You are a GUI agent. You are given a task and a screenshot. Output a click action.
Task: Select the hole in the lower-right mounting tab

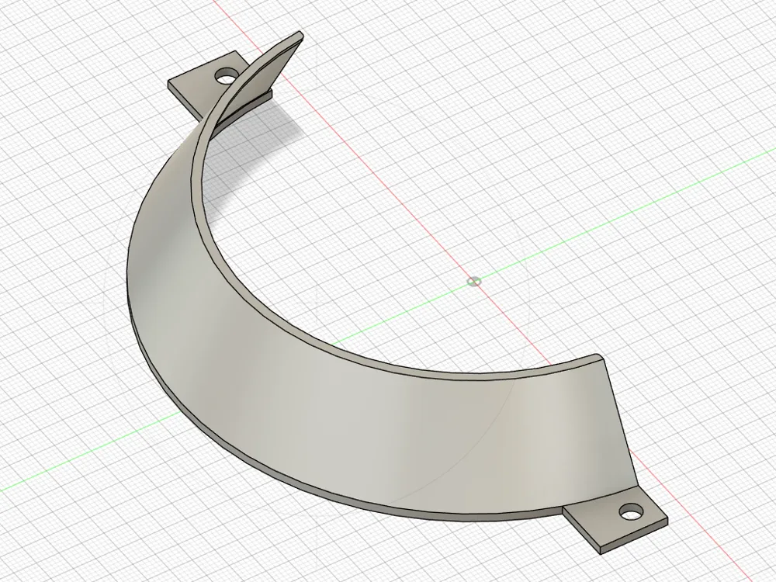630,511
